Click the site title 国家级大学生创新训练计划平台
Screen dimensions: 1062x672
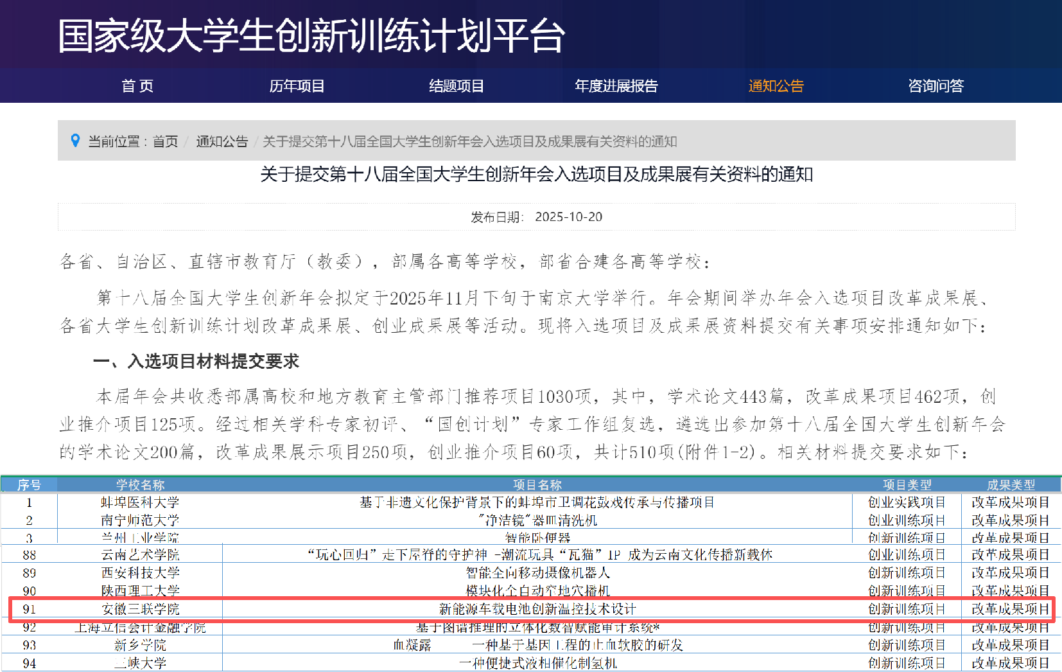click(311, 36)
